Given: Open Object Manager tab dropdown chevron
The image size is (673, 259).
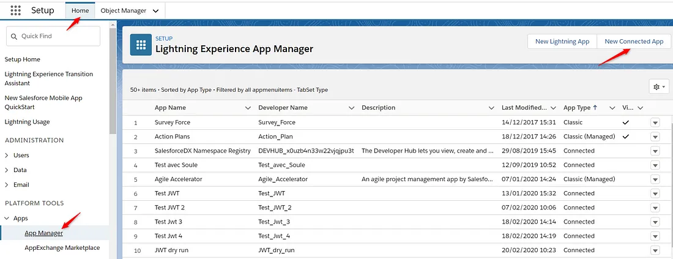Looking at the screenshot, I should pyautogui.click(x=156, y=11).
